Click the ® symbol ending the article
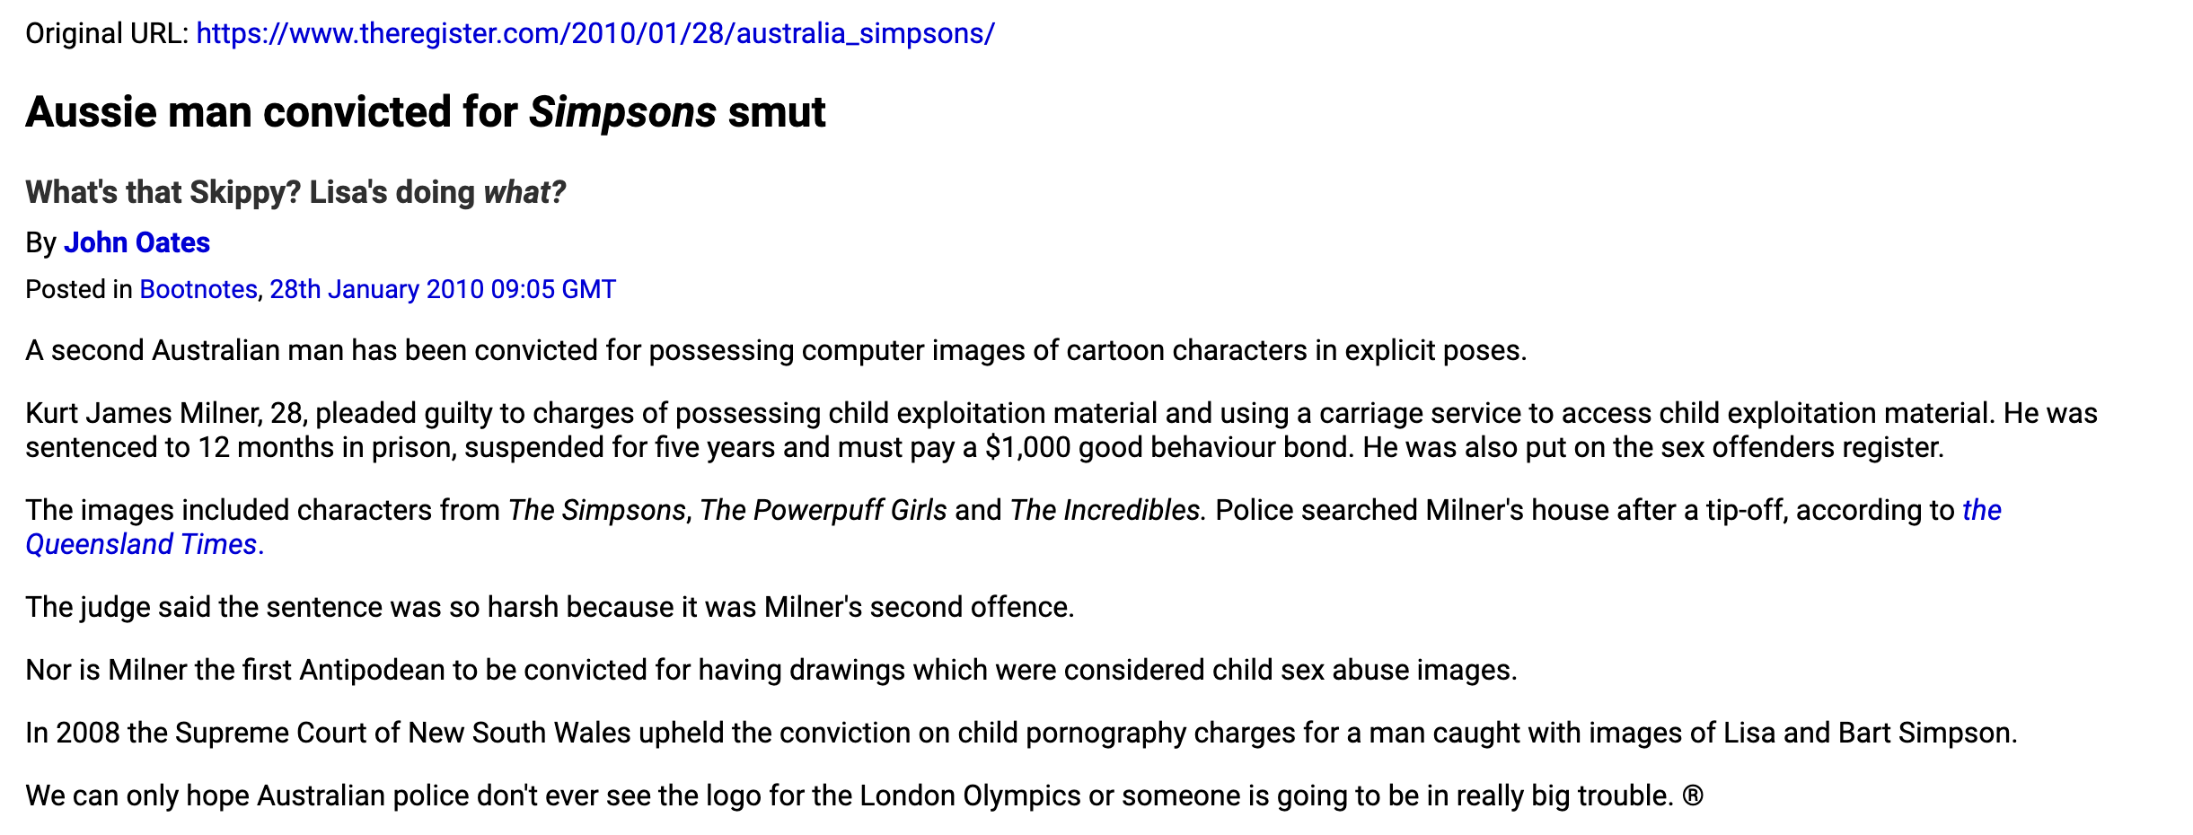 click(1693, 795)
